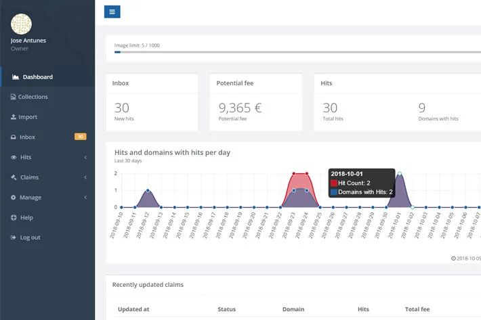The image size is (481, 320).
Task: Click red Hit Count point at 2018-09-23
Action: pos(293,174)
